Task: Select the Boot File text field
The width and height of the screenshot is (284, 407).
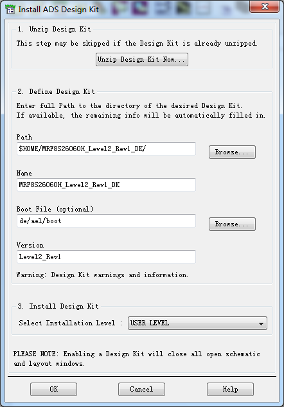Action: pos(106,221)
